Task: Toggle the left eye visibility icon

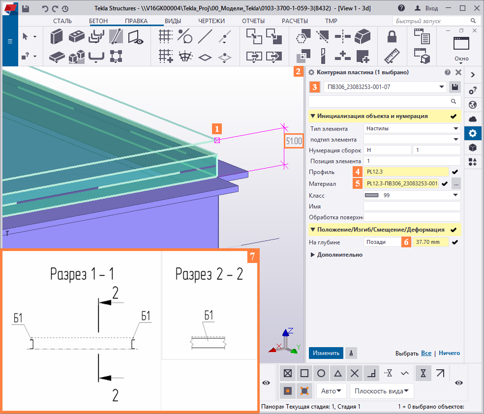Action: (x=266, y=383)
